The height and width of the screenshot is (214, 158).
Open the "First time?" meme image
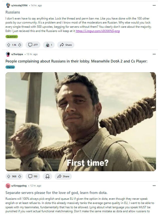[81, 122]
